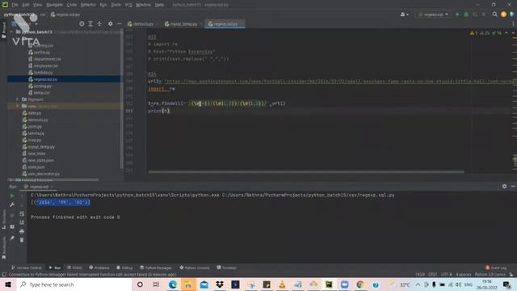Rerun the script with green Run panel arrow

[x=12, y=196]
